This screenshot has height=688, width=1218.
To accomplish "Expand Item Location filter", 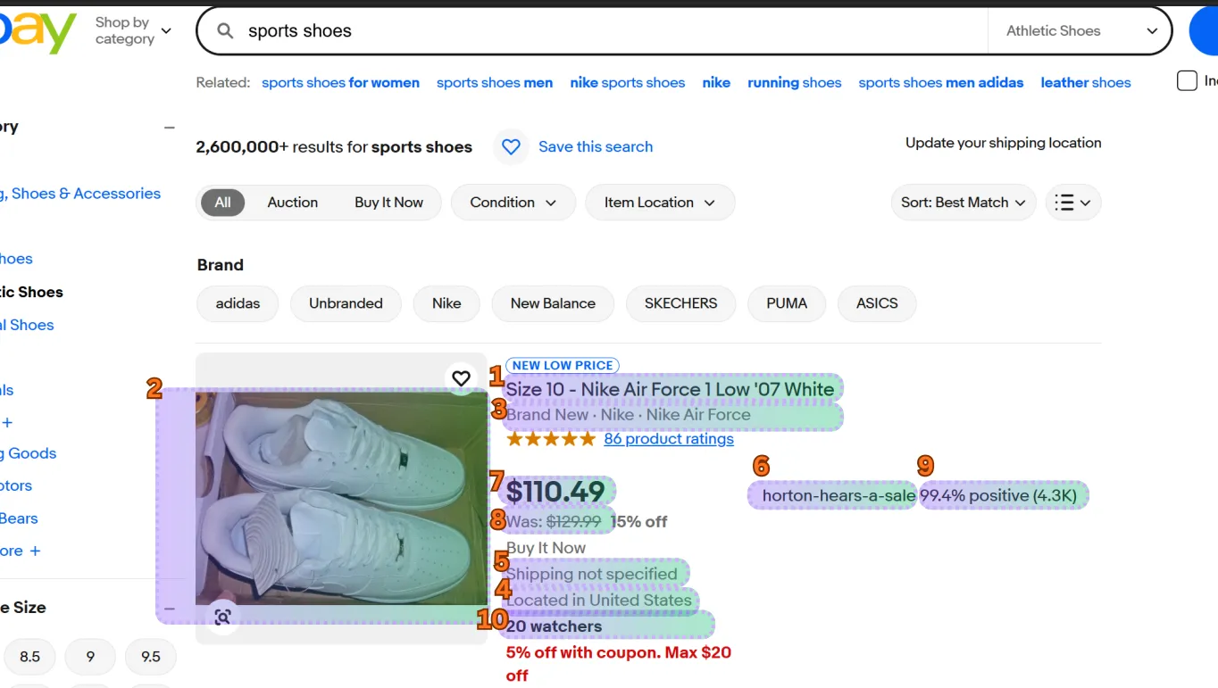I will [x=659, y=203].
